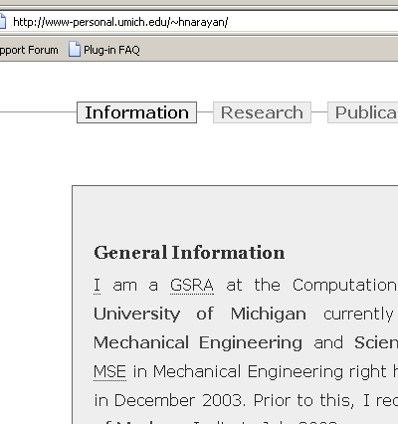398x424 pixels.
Task: Click the underlined MSE abbreviation
Action: tap(109, 371)
